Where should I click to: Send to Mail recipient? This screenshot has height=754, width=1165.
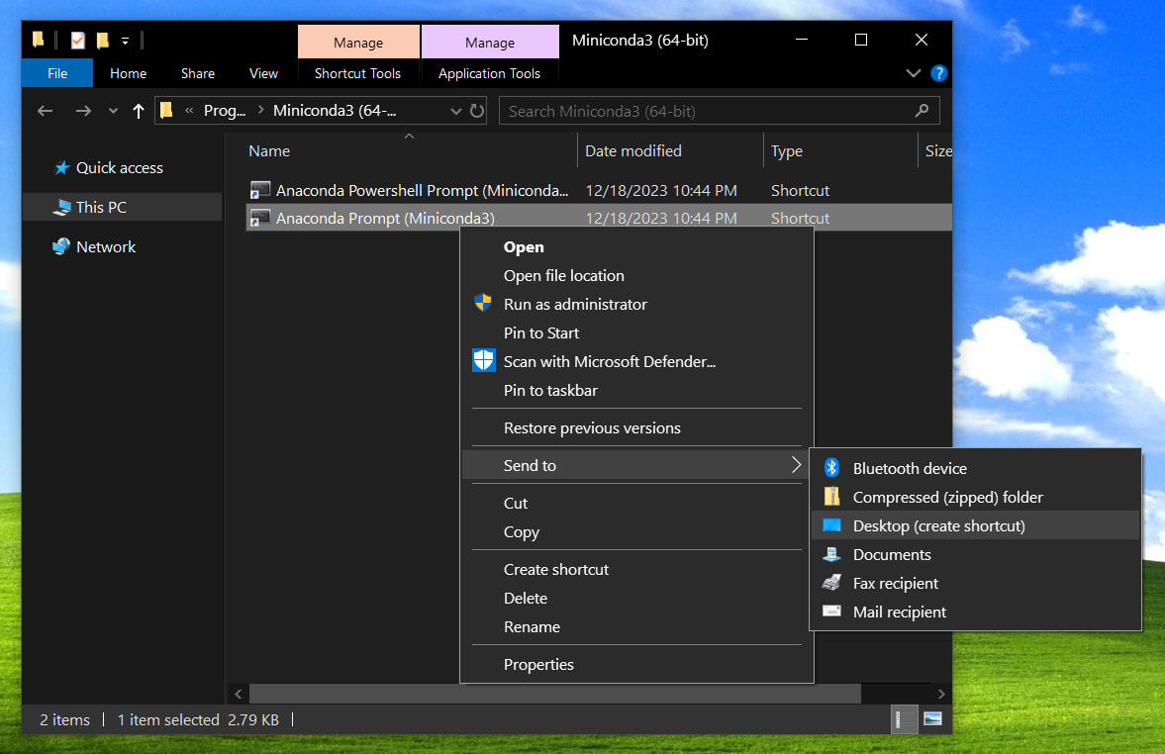[x=975, y=613]
